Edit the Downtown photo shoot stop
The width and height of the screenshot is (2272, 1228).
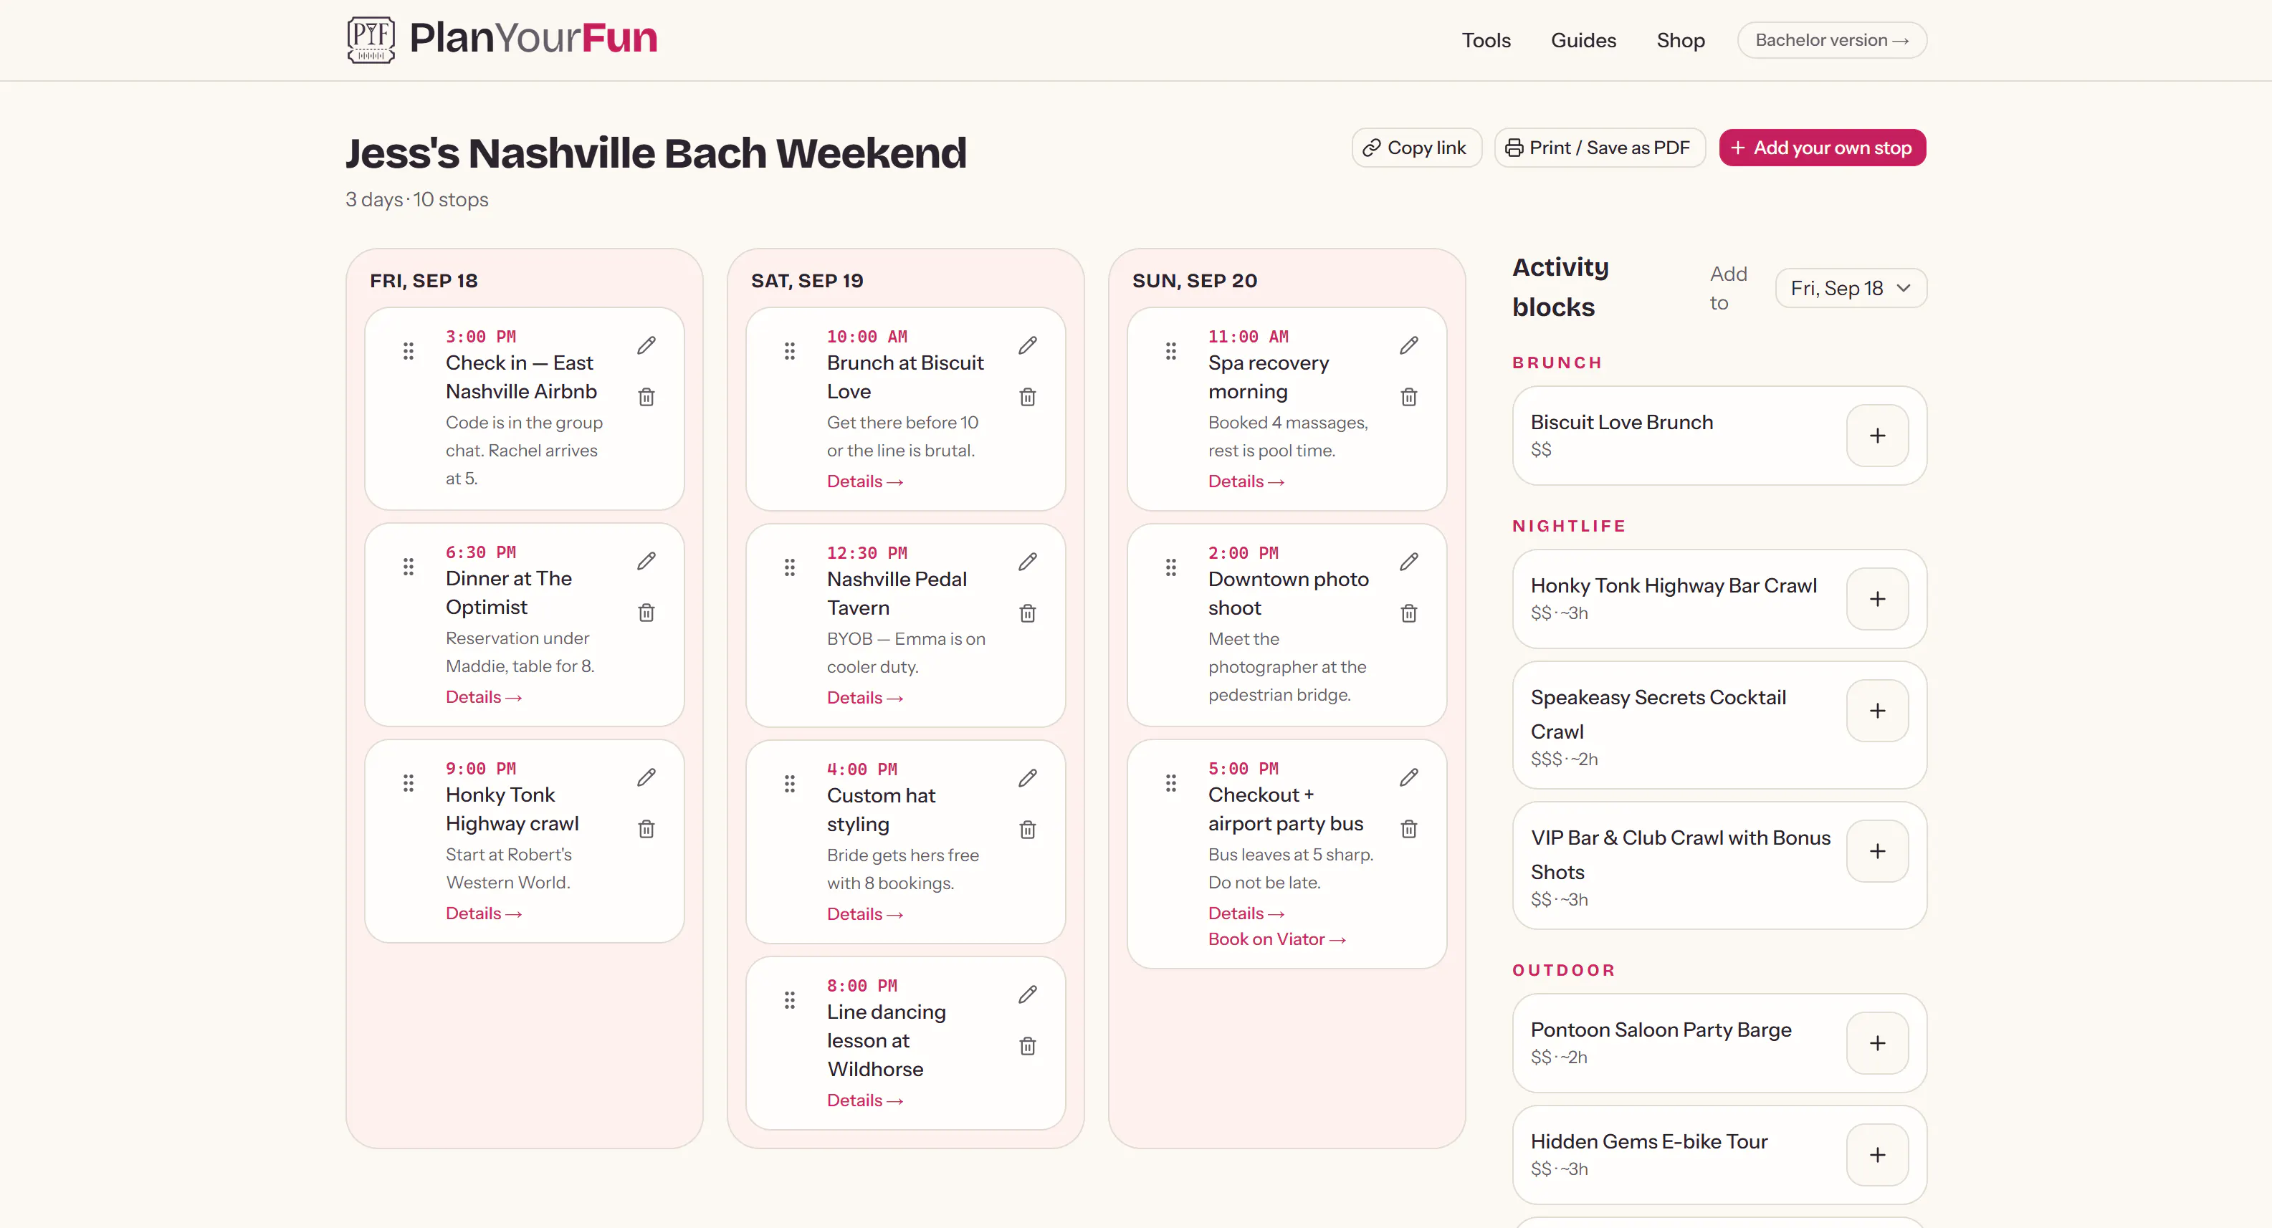pos(1408,562)
